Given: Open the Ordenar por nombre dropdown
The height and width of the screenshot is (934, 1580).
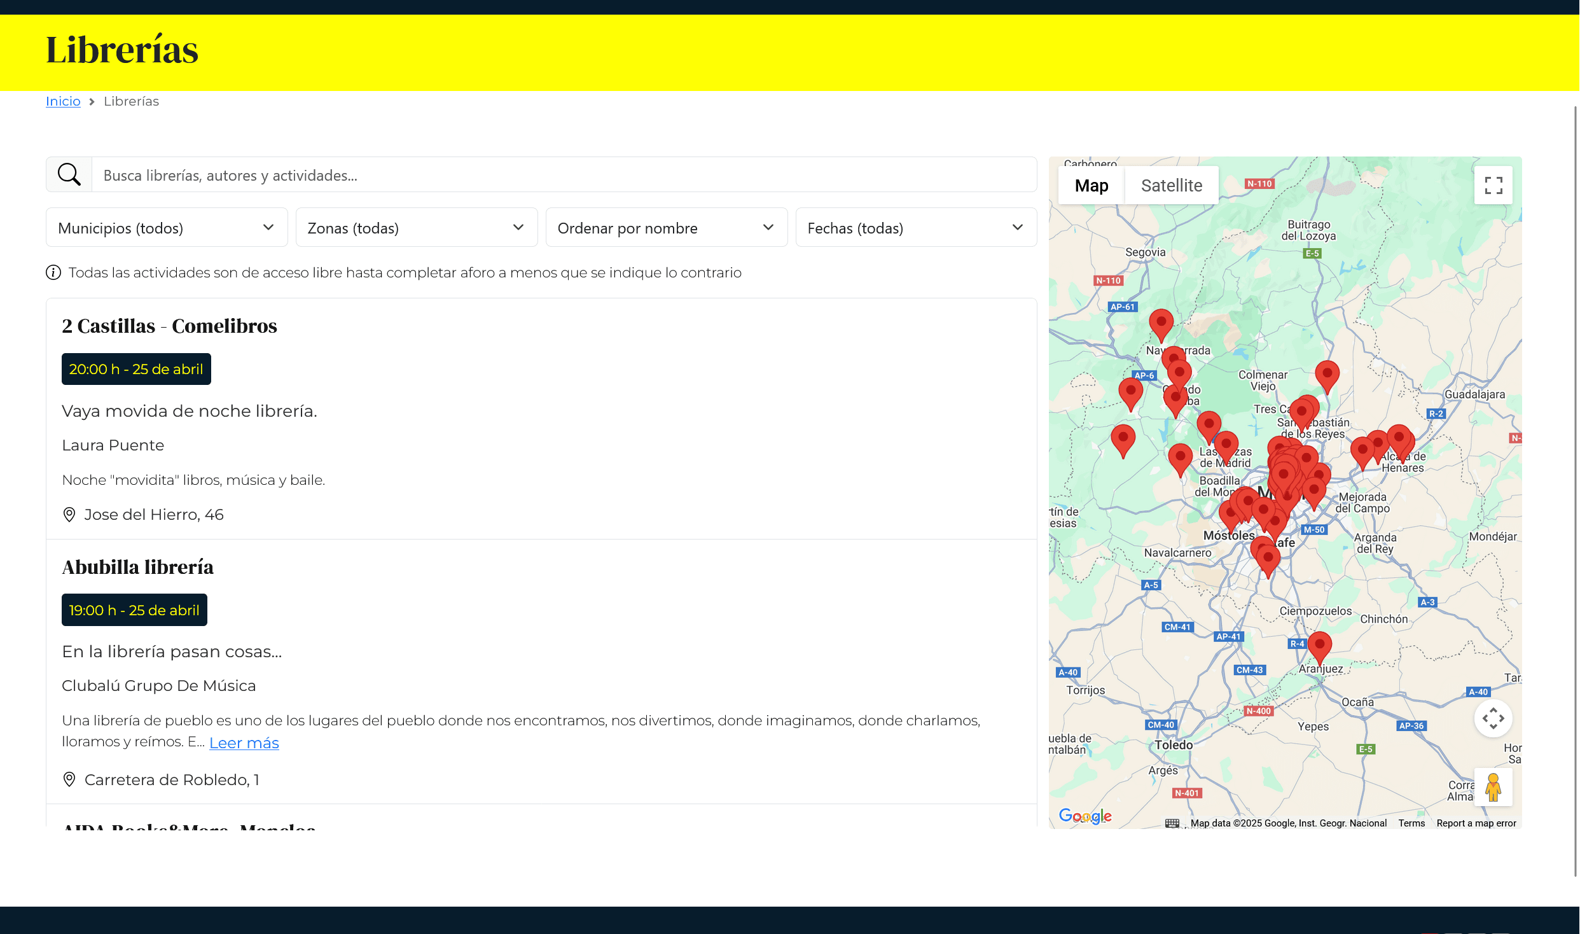Looking at the screenshot, I should point(667,228).
